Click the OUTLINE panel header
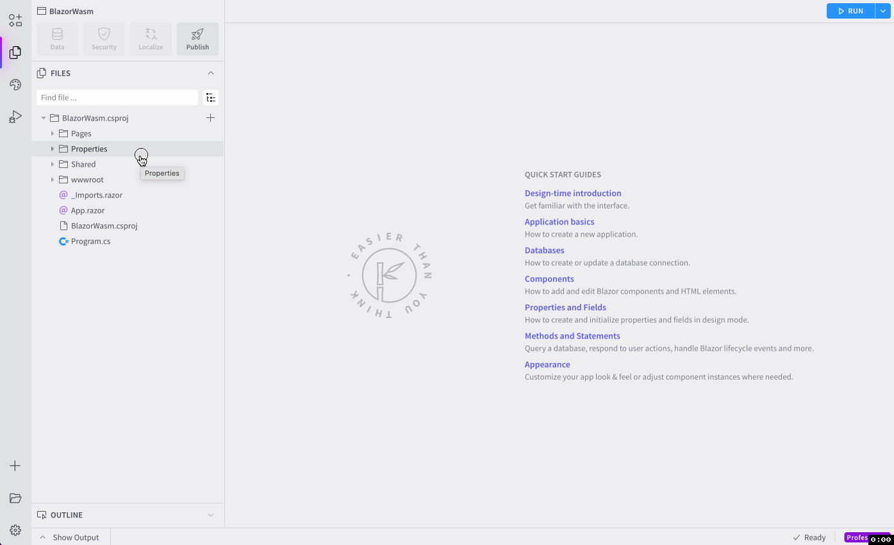Screen dimensions: 894x545 (x=128, y=515)
